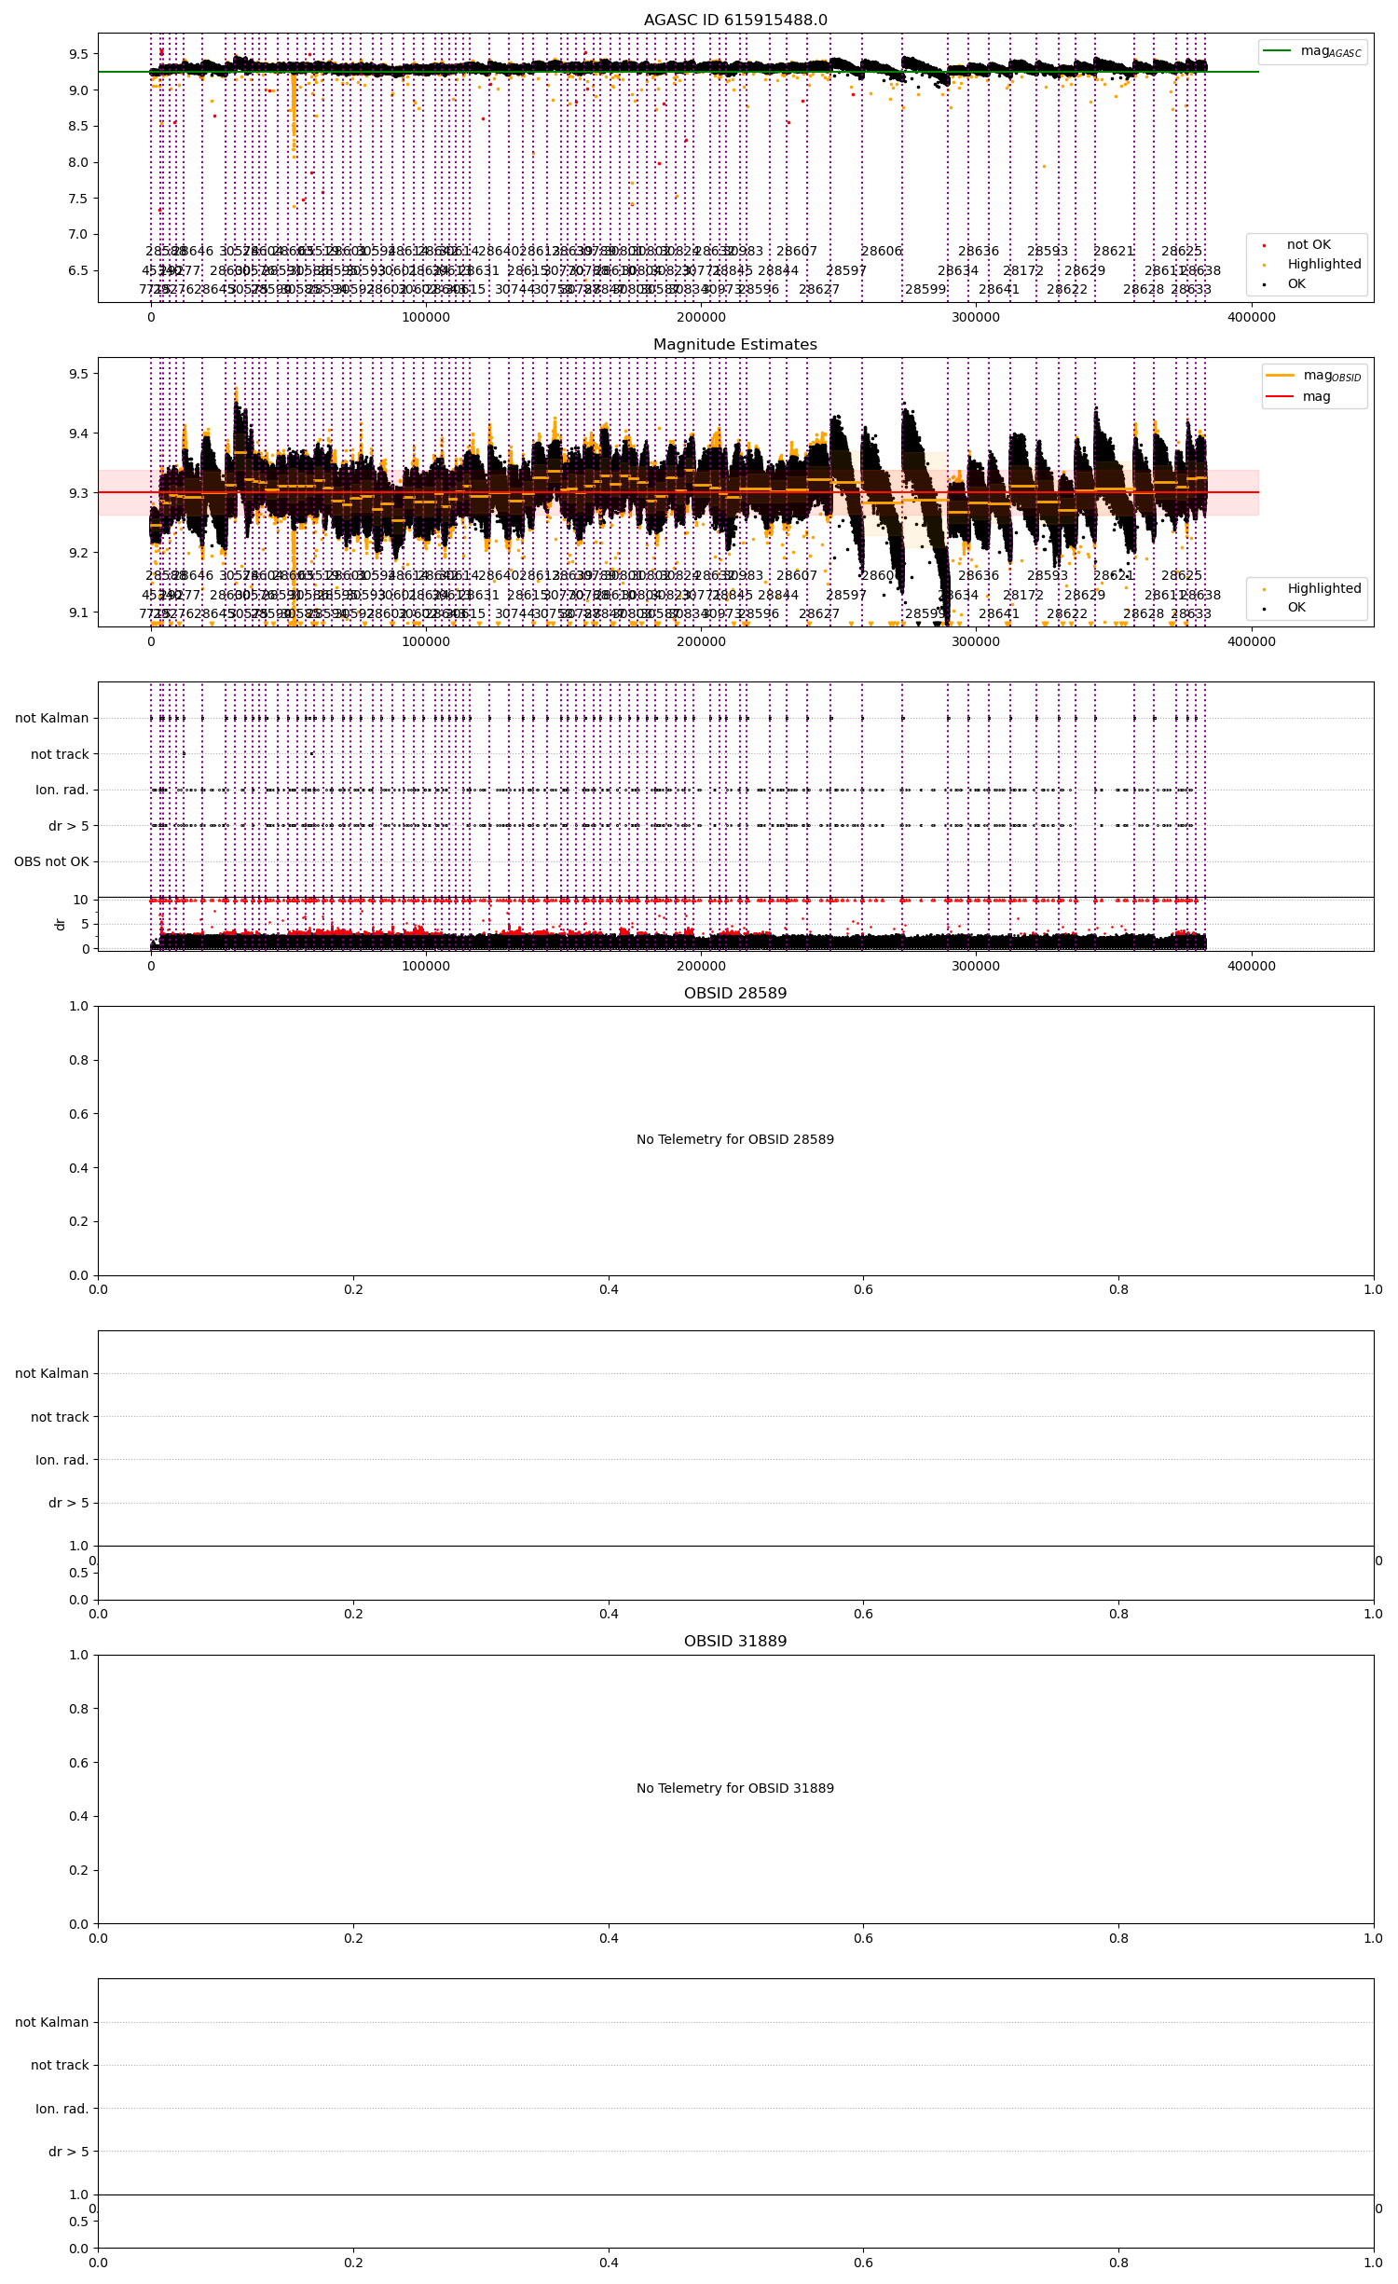Click the "0.6" y-tick of the OBSID 28589 plot
The height and width of the screenshot is (2284, 1398).
[78, 1114]
